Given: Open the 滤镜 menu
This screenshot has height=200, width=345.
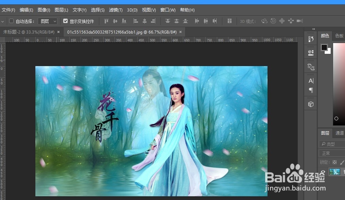Looking at the screenshot, I should click(x=115, y=10).
